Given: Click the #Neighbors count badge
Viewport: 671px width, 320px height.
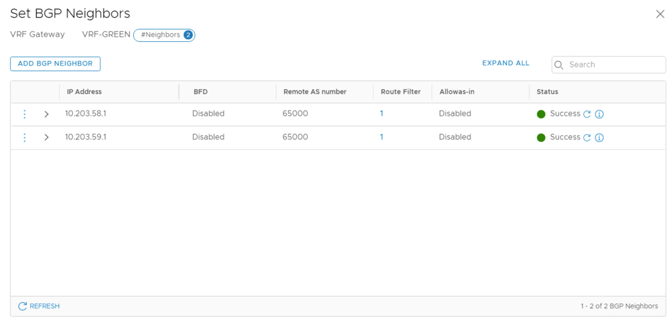Looking at the screenshot, I should [x=164, y=35].
